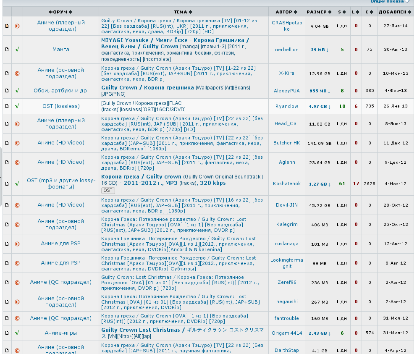Viewport: 417px width, 354px height.
Task: Open the OST (lossless) forum link
Action: pyautogui.click(x=61, y=106)
